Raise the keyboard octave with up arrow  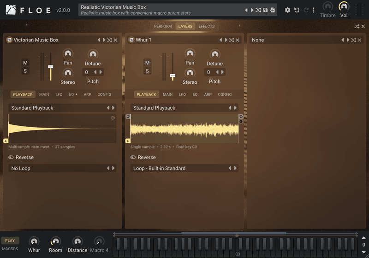[x=363, y=238]
